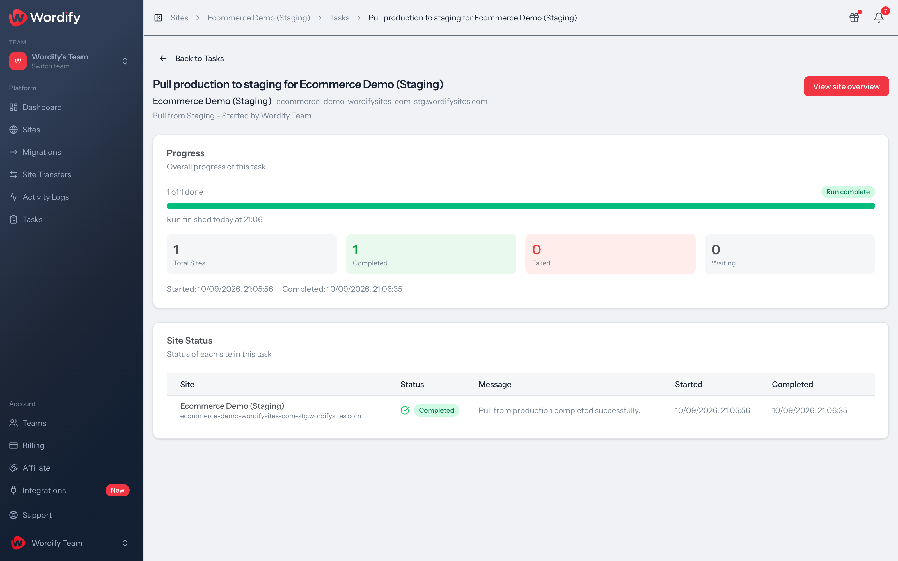Screen dimensions: 898x561
Task: Click the Tasks breadcrumb
Action: (340, 18)
